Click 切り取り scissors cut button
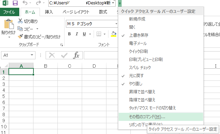The image size is (220, 134). [28, 21]
